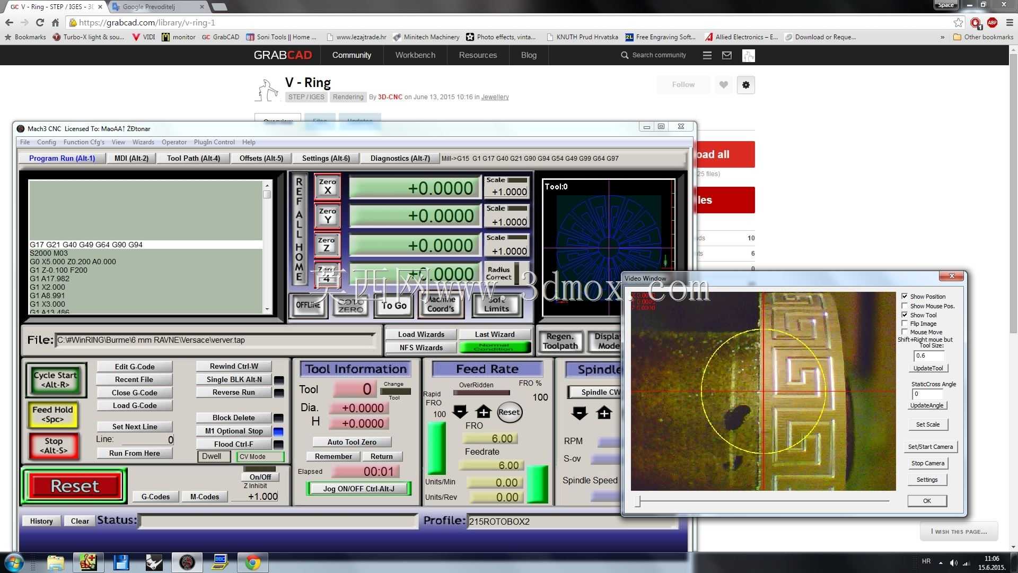Screen dimensions: 1018x573
Task: Click the Stop Alt-S button
Action: tap(54, 446)
